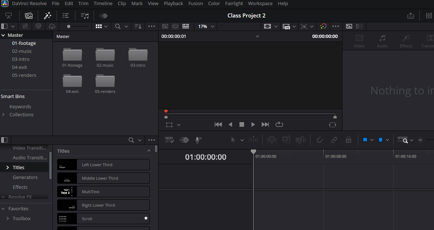The width and height of the screenshot is (434, 230).
Task: Toggle the Edit Index list icon
Action: 66,16
